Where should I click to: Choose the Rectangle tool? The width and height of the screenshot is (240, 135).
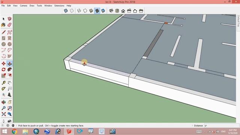pos(3,38)
